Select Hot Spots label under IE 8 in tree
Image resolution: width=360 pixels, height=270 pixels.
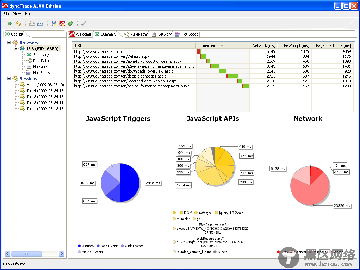click(41, 73)
